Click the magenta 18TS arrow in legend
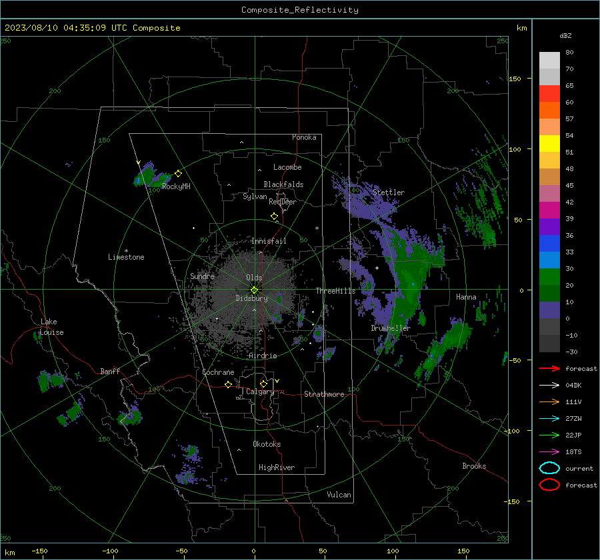600x560 pixels. 549,452
